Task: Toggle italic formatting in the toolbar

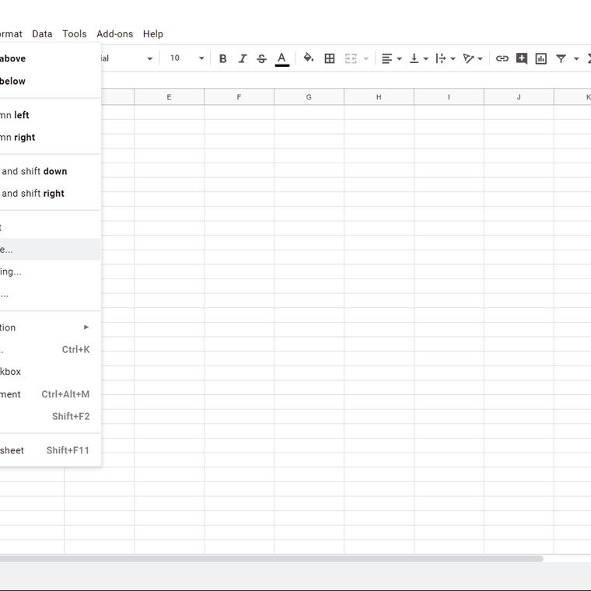Action: coord(242,58)
